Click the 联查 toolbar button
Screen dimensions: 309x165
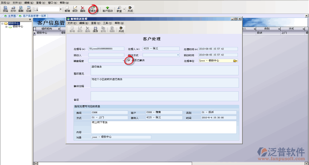click(119, 9)
